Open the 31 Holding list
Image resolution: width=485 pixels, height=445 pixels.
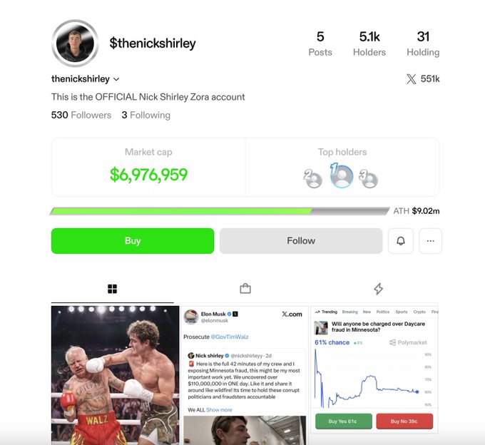pos(423,44)
